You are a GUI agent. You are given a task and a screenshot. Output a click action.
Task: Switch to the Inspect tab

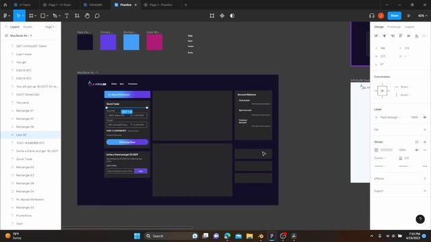(x=409, y=27)
